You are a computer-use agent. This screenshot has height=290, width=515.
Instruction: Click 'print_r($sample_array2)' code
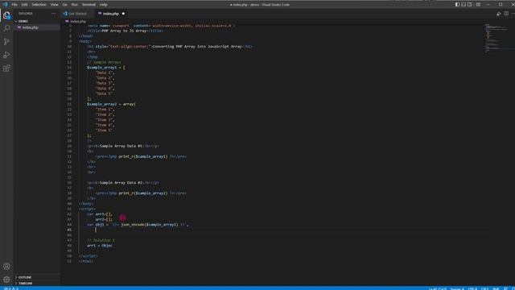tap(143, 193)
